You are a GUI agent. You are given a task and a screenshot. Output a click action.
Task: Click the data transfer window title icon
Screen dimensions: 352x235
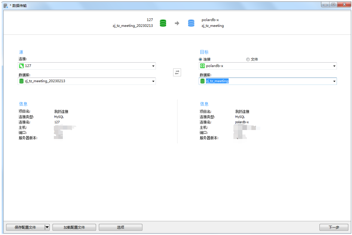pos(5,6)
